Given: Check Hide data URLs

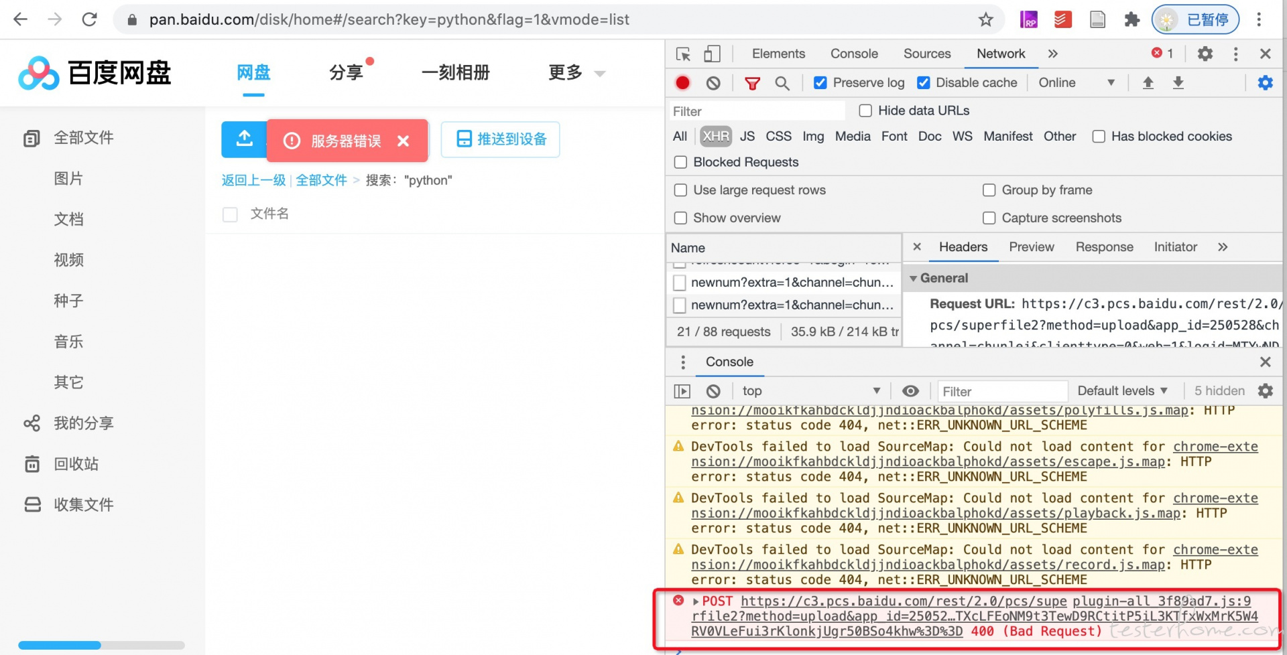Looking at the screenshot, I should pos(865,111).
